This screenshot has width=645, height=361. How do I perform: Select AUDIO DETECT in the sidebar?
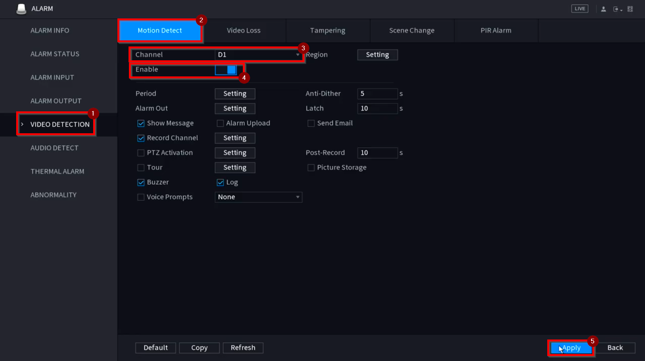pyautogui.click(x=54, y=148)
